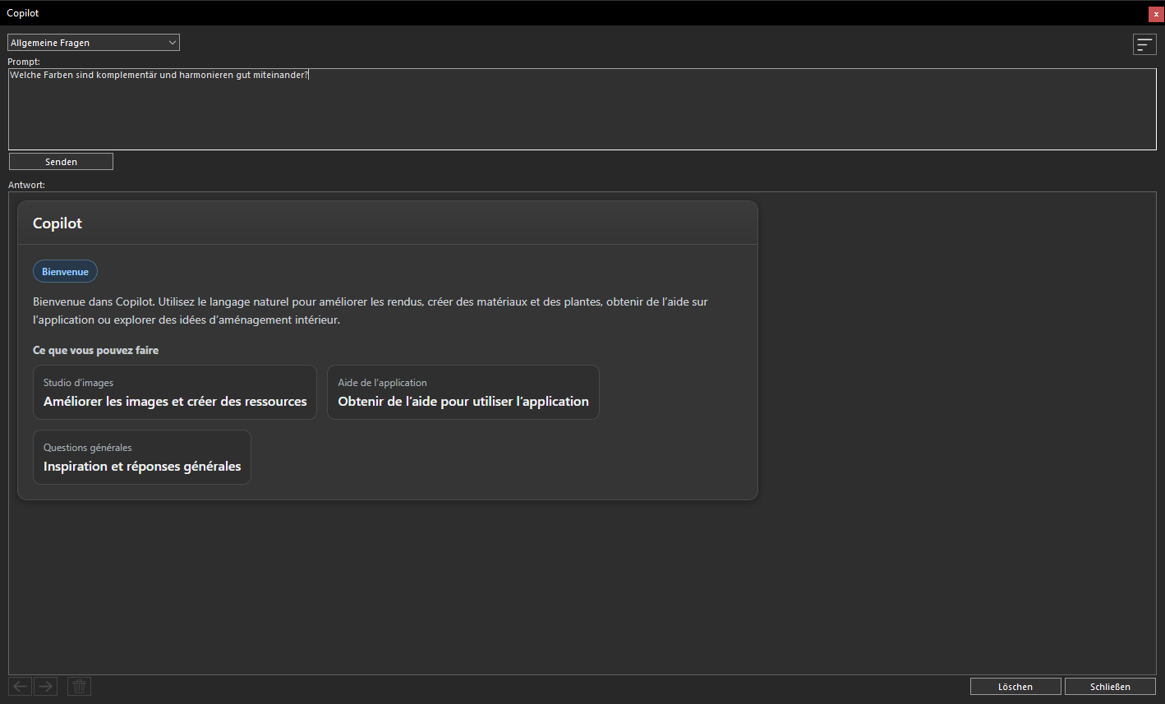The image size is (1165, 704).
Task: Click inside the Prompt text field
Action: (x=582, y=109)
